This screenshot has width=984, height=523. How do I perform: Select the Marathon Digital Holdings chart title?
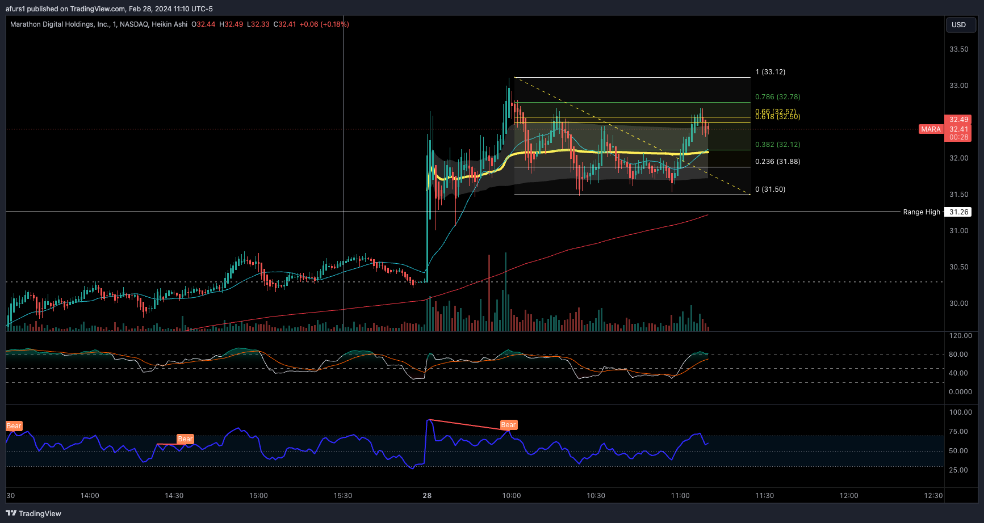point(99,24)
